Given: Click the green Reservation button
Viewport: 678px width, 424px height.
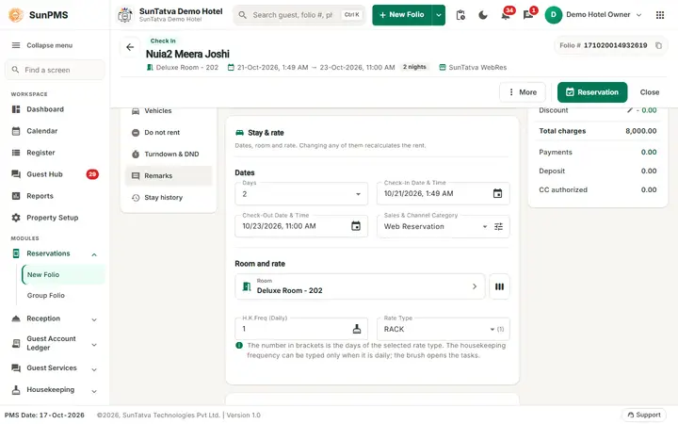Looking at the screenshot, I should point(592,92).
